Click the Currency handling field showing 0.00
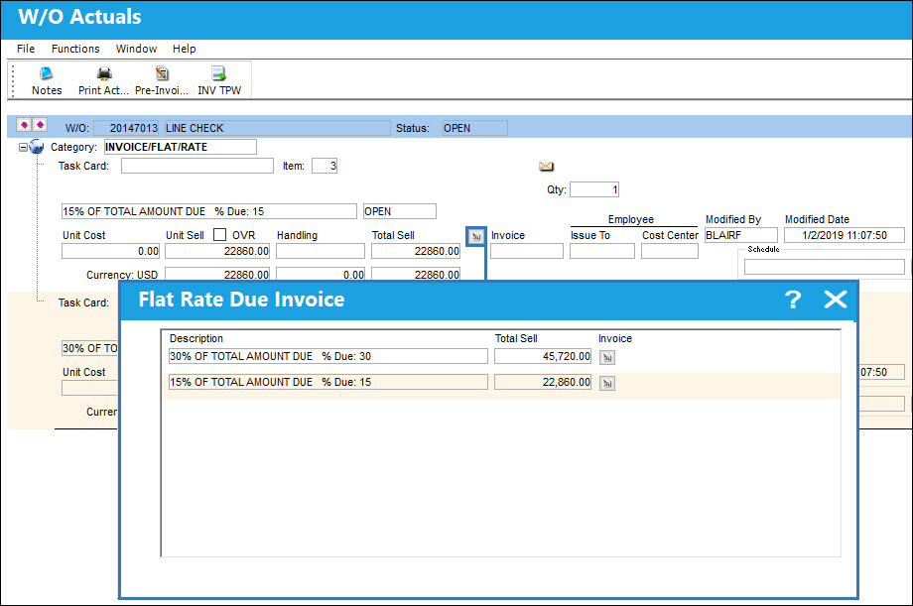This screenshot has width=913, height=606. point(321,274)
